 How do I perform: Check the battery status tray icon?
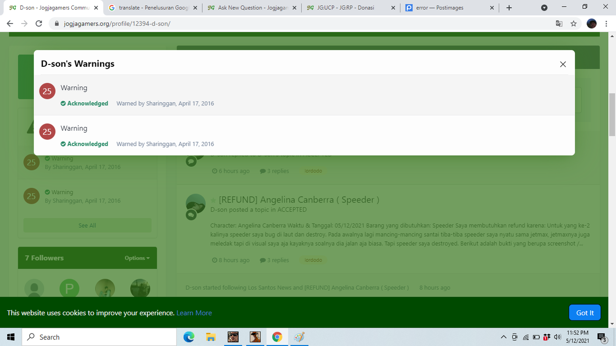point(536,337)
